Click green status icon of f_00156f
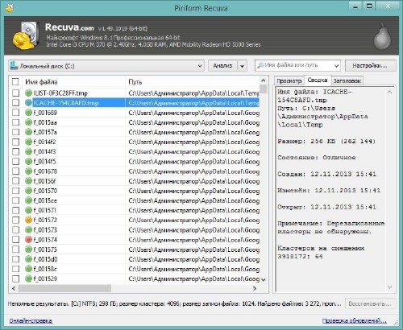Image resolution: width=403 pixels, height=330 pixels. coord(28,181)
